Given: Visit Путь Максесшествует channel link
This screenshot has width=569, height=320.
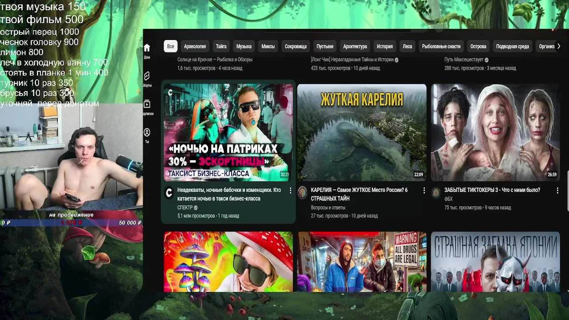Looking at the screenshot, I should click(464, 60).
